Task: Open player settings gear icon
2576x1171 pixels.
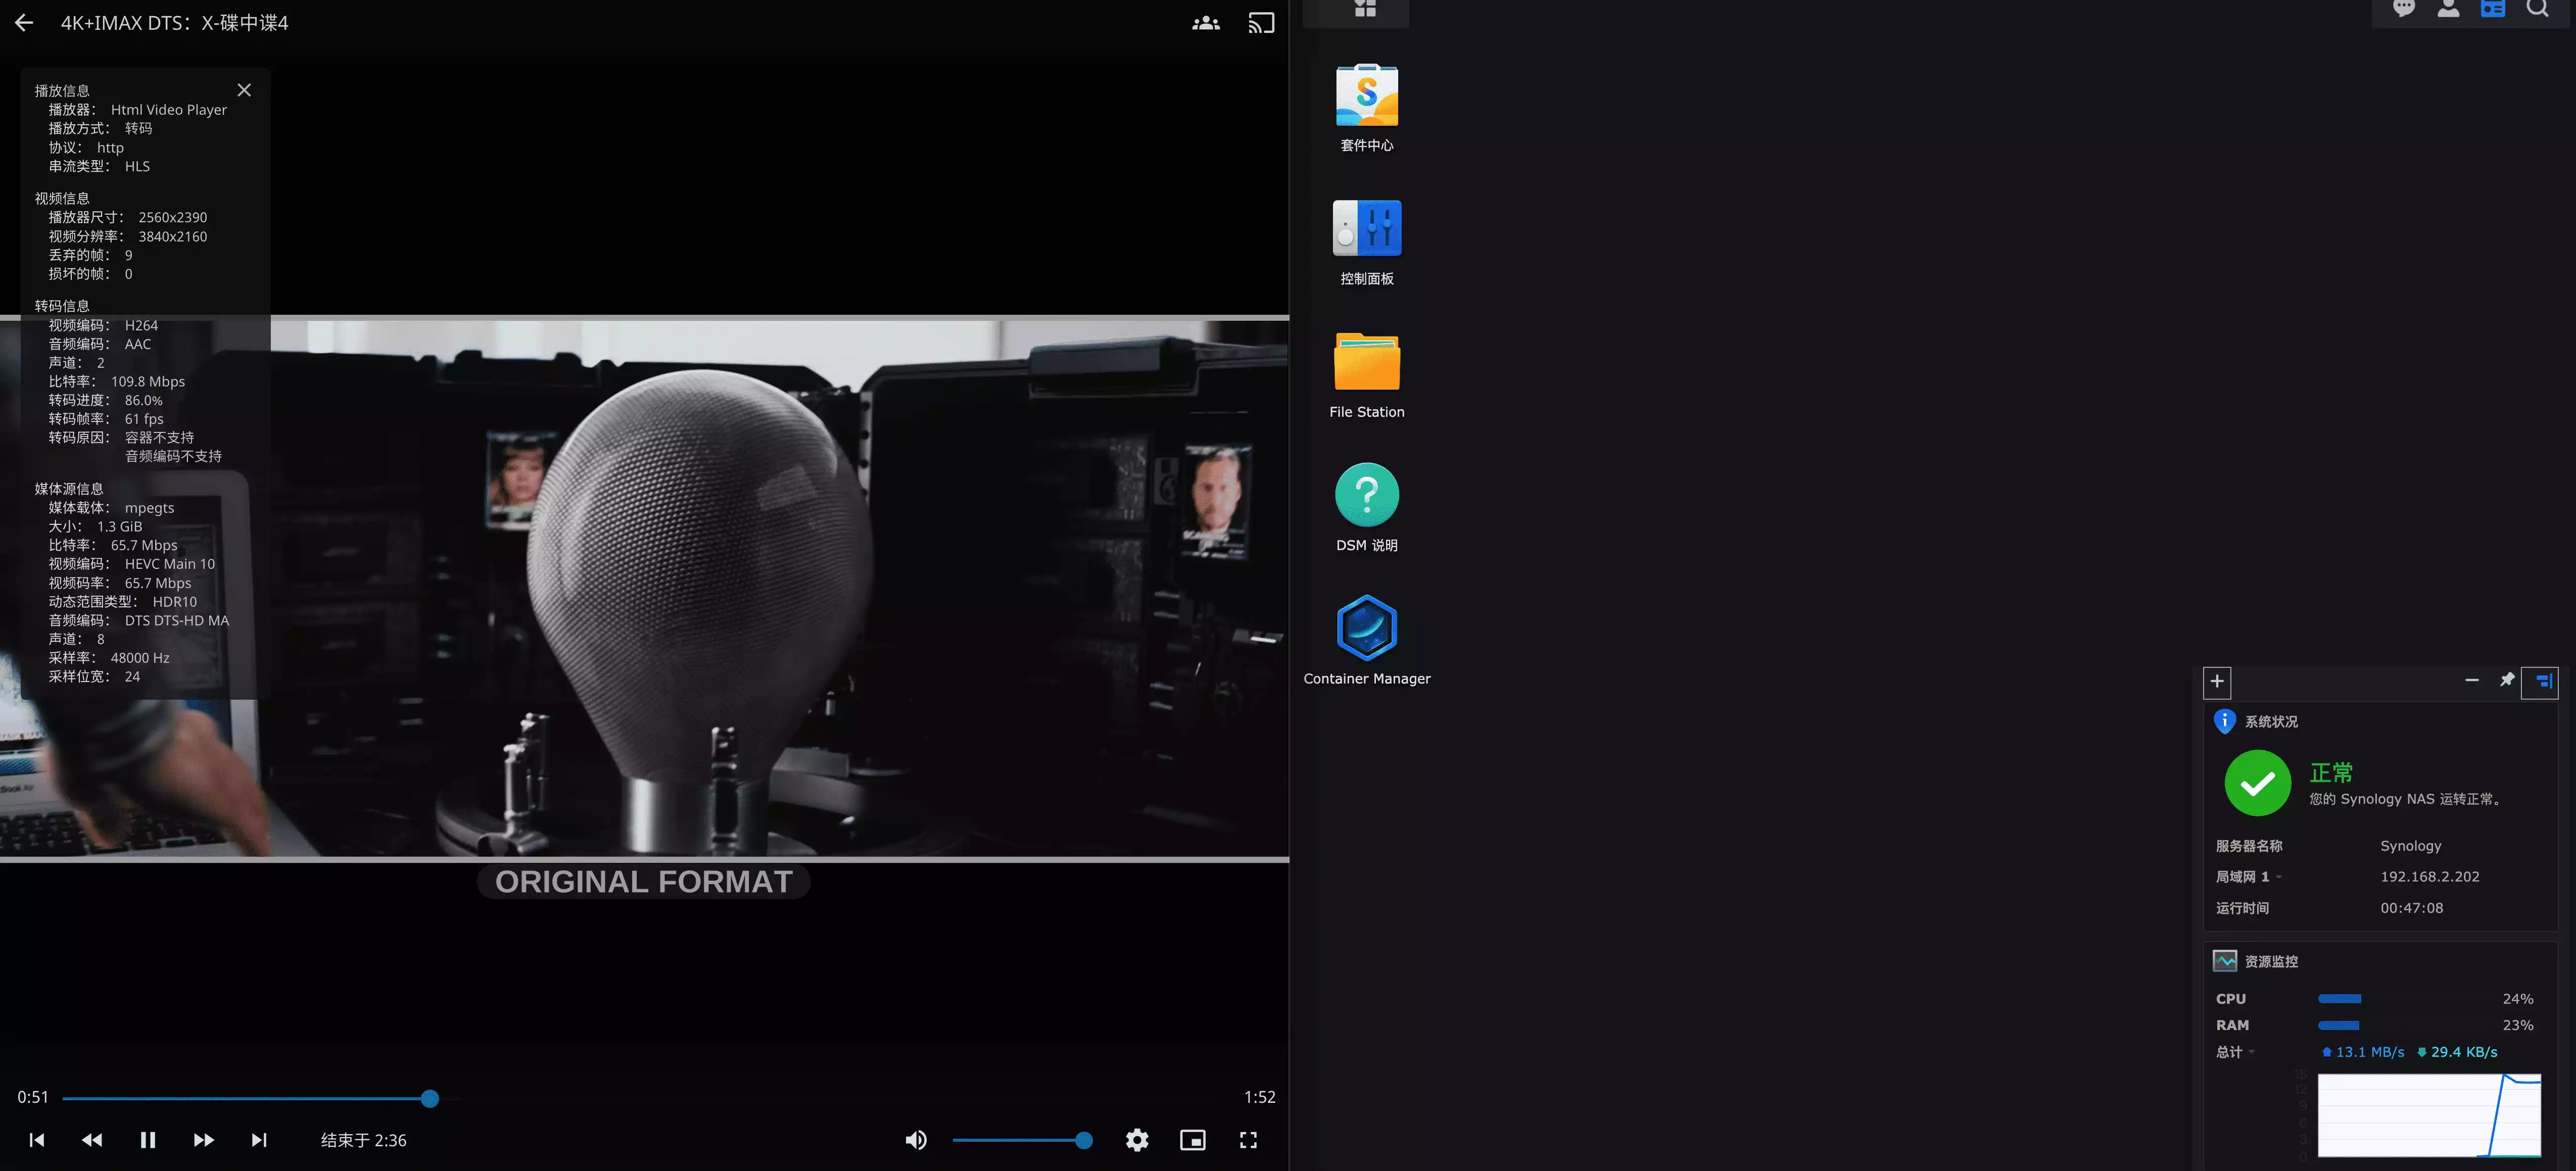Action: tap(1137, 1140)
